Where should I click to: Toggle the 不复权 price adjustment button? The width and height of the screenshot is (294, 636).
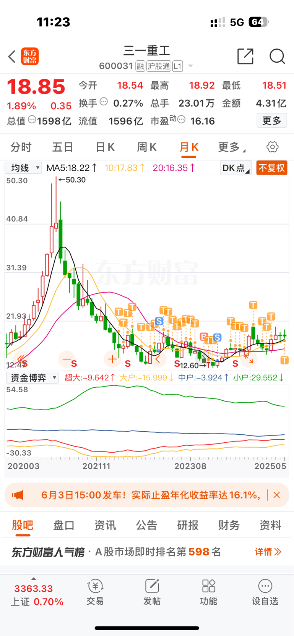(x=272, y=168)
